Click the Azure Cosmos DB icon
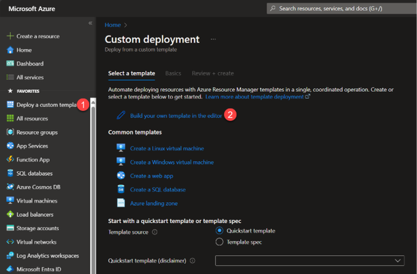The height and width of the screenshot is (274, 417). pos(10,187)
